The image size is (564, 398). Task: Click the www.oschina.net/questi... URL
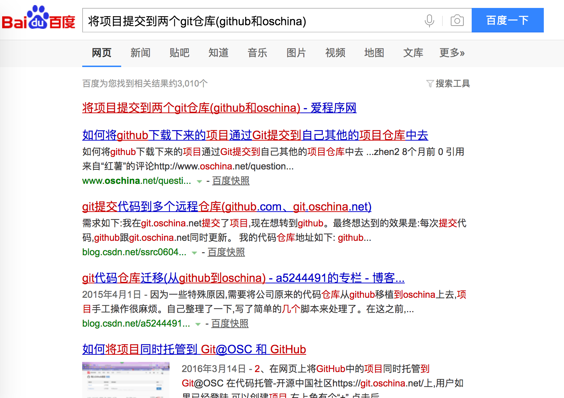point(137,181)
